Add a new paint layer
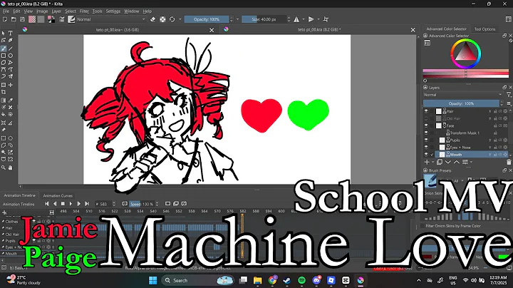This screenshot has height=288, width=513. [x=427, y=162]
